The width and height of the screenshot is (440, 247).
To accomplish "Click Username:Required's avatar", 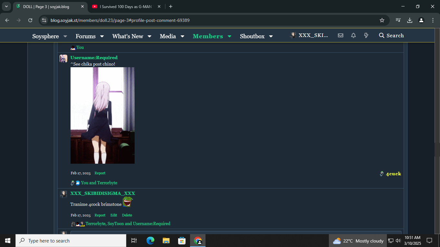I will pos(63,59).
